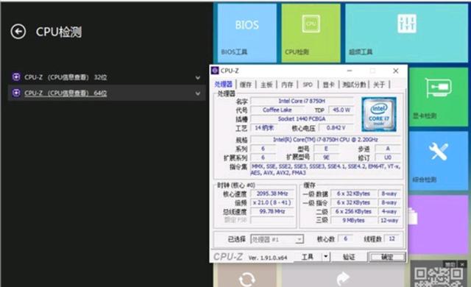This screenshot has height=287, width=471.
Task: Click the 2095.38 MHz core speed value
Action: point(272,194)
